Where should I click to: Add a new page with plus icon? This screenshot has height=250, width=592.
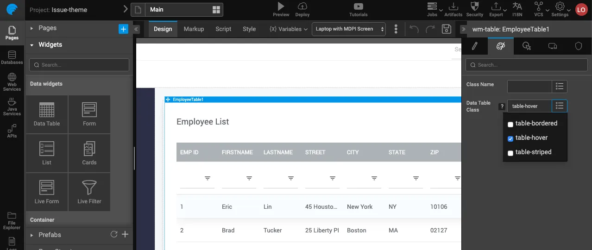click(x=123, y=29)
